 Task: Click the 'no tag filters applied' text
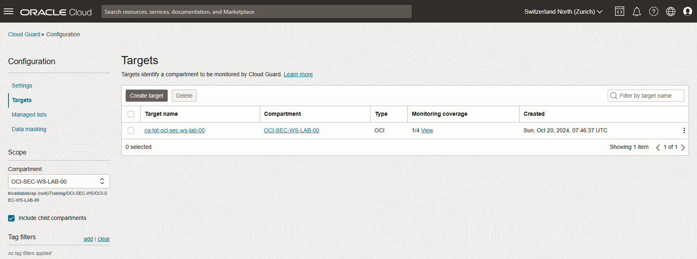(x=30, y=253)
